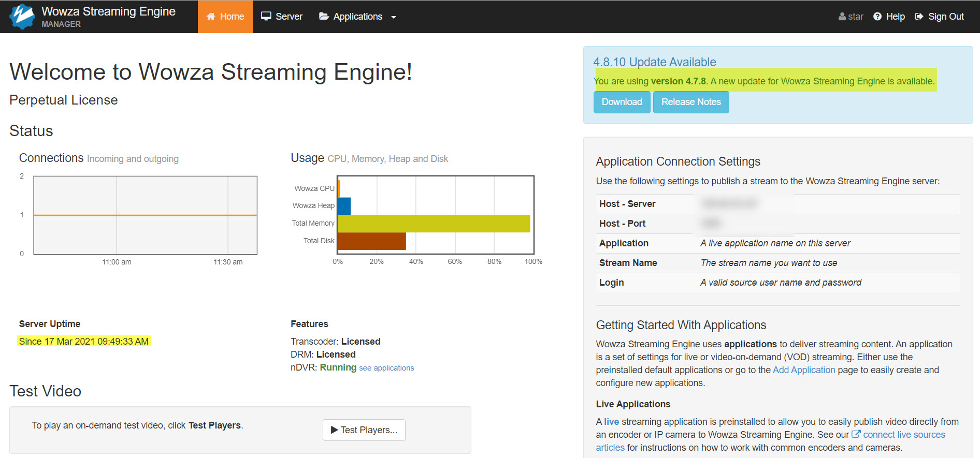Open the nDVR see applications link
This screenshot has height=458, width=980.
tap(386, 368)
